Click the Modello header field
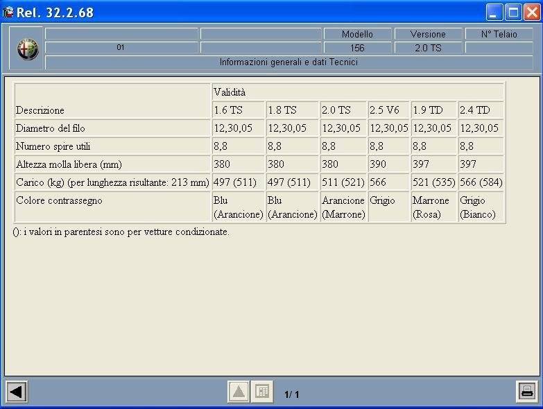543x409 pixels. click(x=357, y=34)
